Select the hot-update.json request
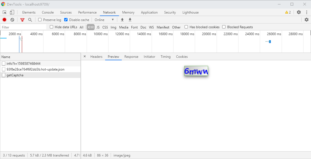Image resolution: width=311 pixels, height=159 pixels. (40, 69)
